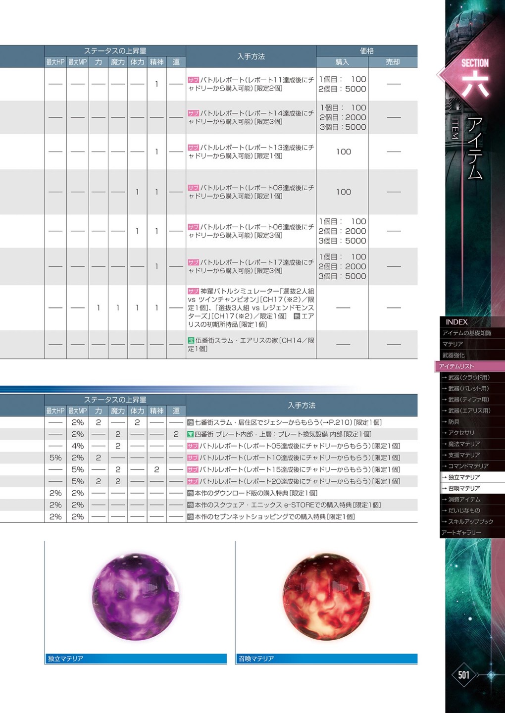Click the サブ tag beside レポート20 entry

tap(193, 481)
